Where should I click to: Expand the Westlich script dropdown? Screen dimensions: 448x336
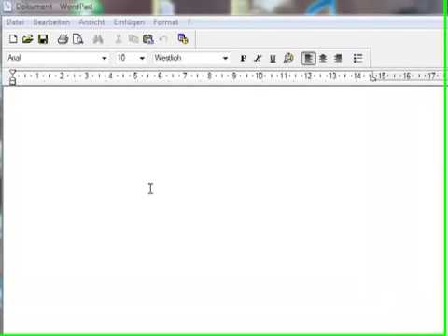pyautogui.click(x=225, y=58)
